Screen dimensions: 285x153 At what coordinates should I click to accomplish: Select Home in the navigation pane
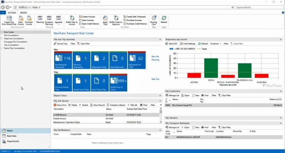pos(25,131)
